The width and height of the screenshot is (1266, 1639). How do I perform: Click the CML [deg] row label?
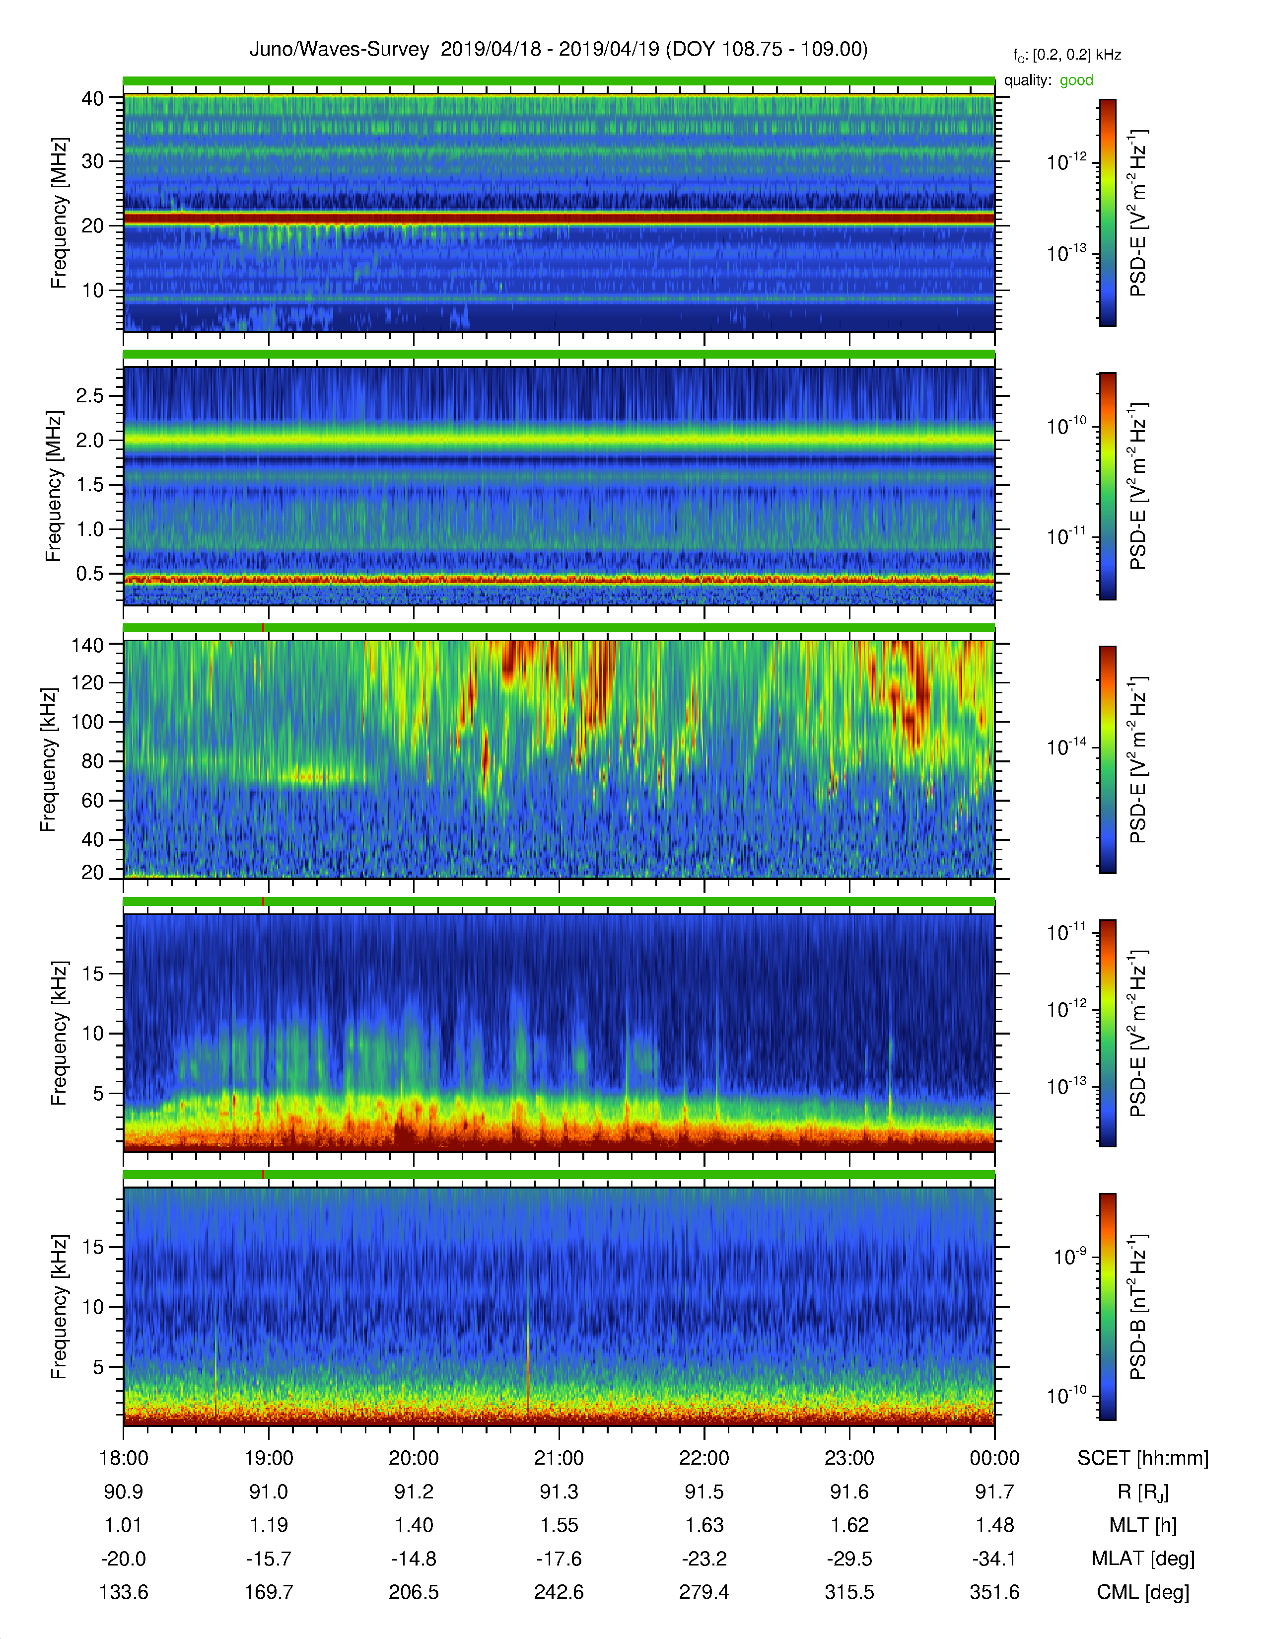click(x=1143, y=1592)
